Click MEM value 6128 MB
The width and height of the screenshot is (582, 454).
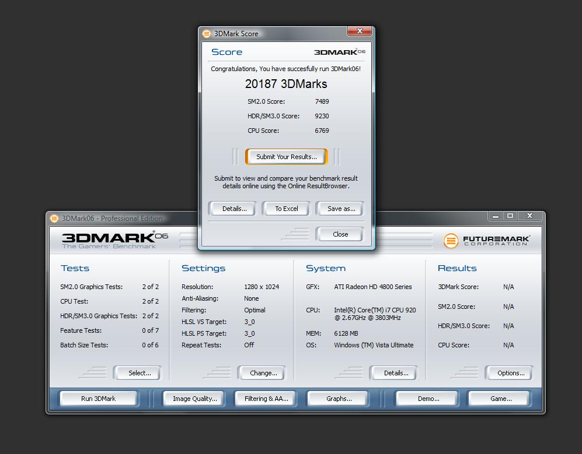346,333
